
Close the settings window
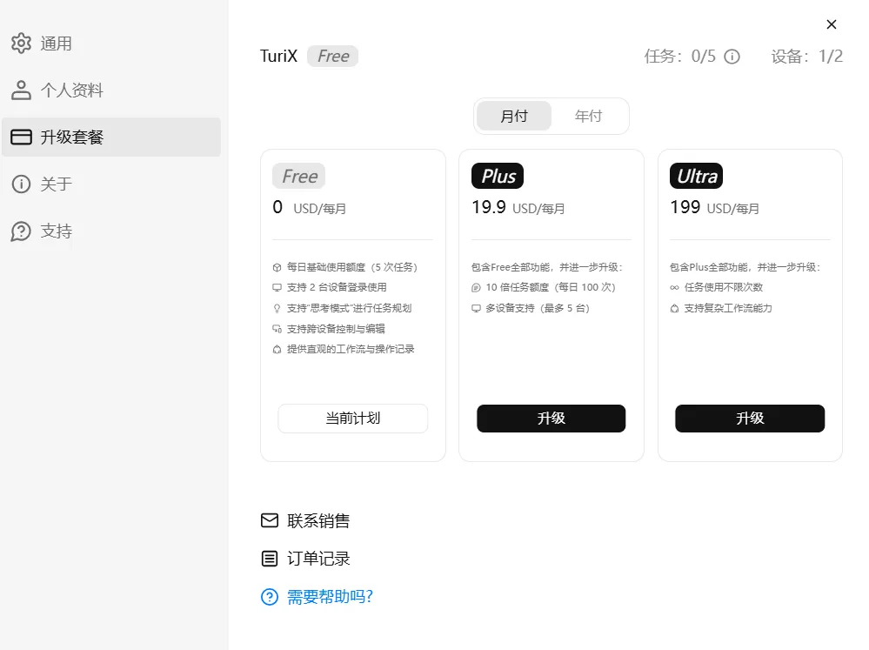[x=832, y=24]
